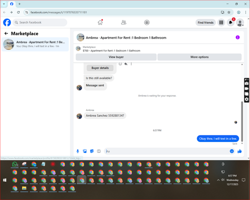Open the purple conversation information icon
The image size is (250, 200).
pos(237,37)
